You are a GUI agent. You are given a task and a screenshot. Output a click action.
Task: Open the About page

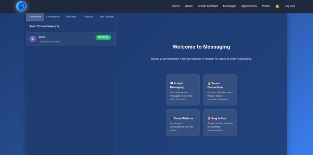tap(189, 6)
